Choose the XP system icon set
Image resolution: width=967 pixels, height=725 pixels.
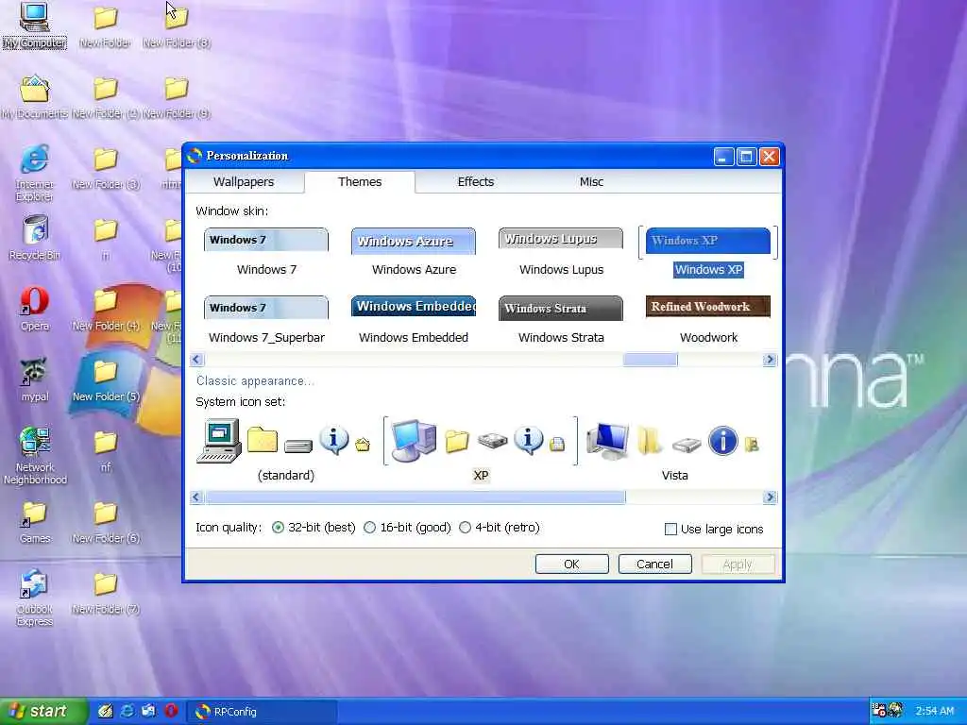point(481,450)
